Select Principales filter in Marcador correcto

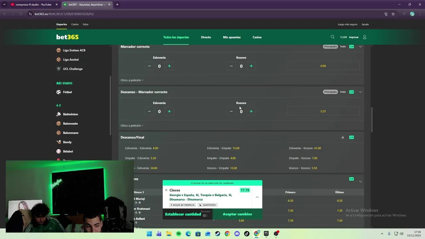pos(330,46)
